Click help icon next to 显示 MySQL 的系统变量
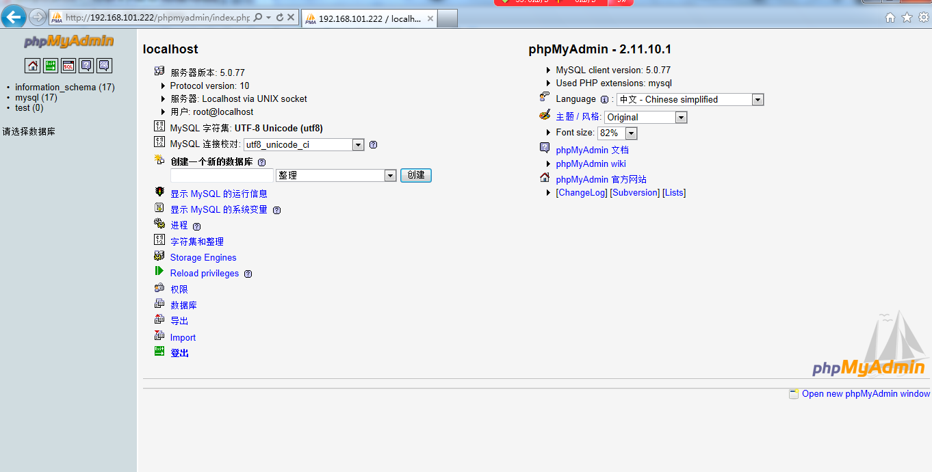 tap(276, 210)
